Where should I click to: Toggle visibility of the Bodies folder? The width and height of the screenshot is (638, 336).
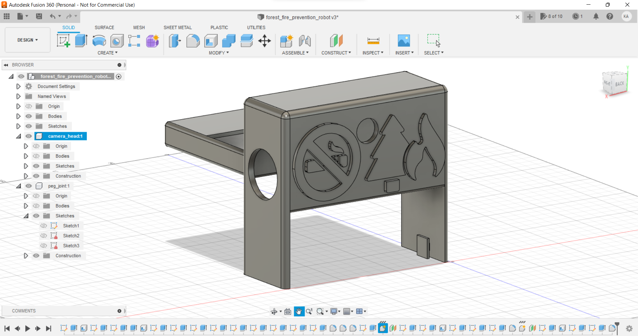pos(29,116)
